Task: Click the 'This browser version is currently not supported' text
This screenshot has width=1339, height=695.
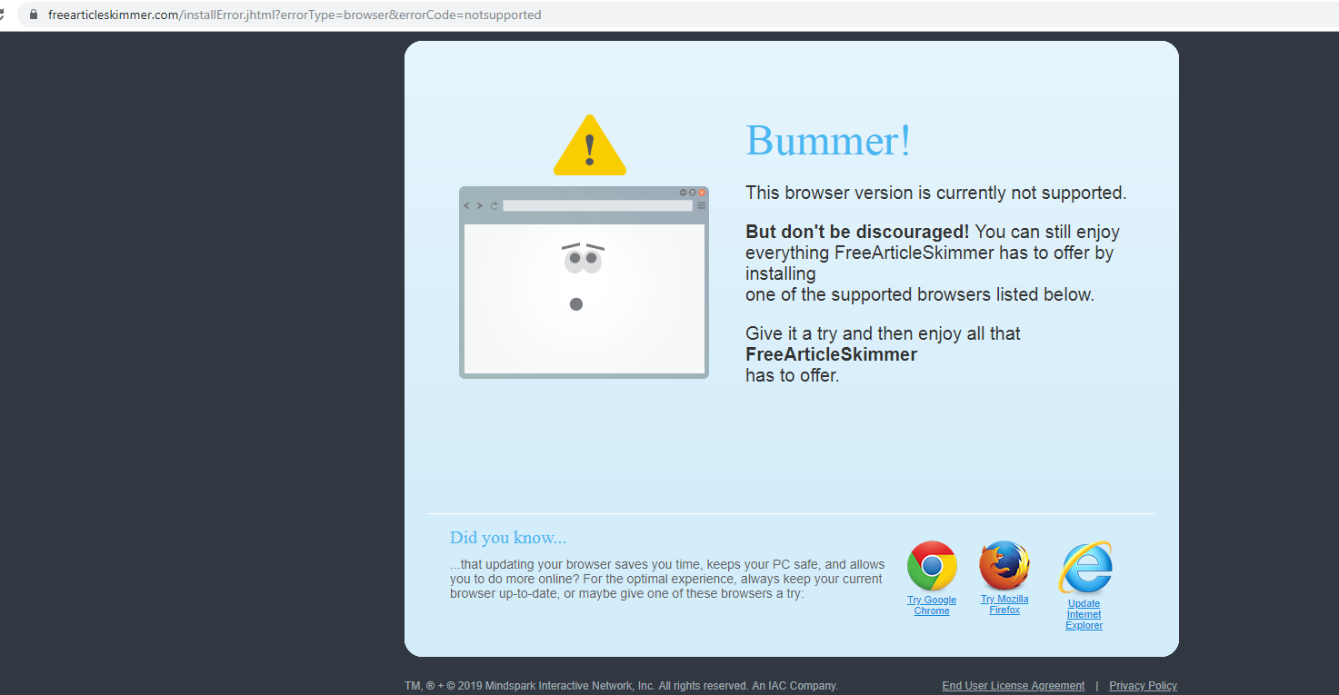Action: click(936, 193)
